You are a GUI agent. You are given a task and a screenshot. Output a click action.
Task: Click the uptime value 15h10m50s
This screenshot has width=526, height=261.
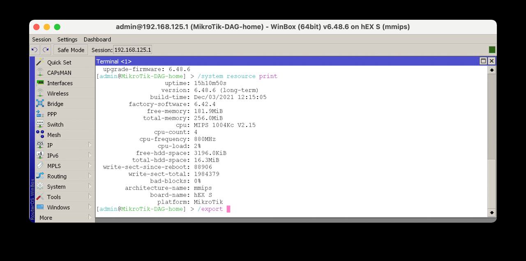(x=210, y=83)
